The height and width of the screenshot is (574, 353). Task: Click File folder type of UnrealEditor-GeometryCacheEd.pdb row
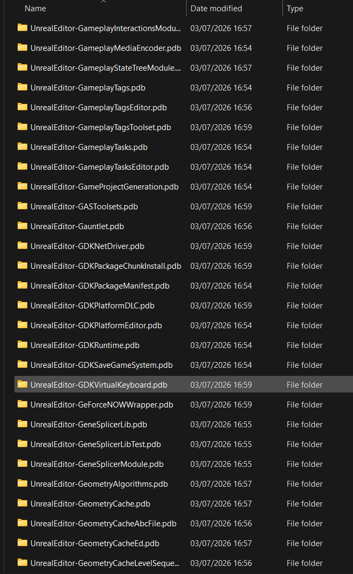304,542
